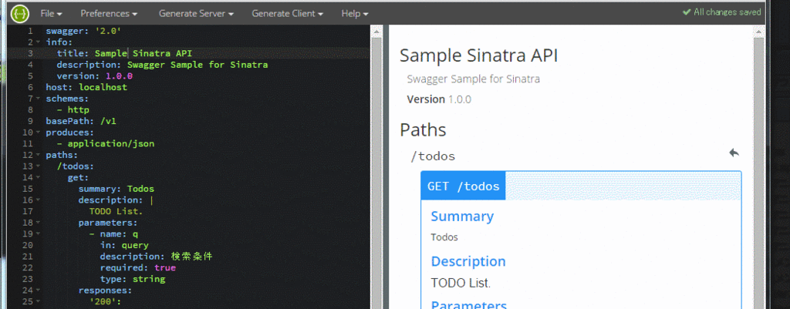Fold the /todos section at line 13

[x=38, y=166]
